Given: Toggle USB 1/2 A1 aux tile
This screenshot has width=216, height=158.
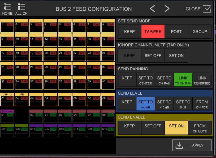Looking at the screenshot, I should point(7,99).
